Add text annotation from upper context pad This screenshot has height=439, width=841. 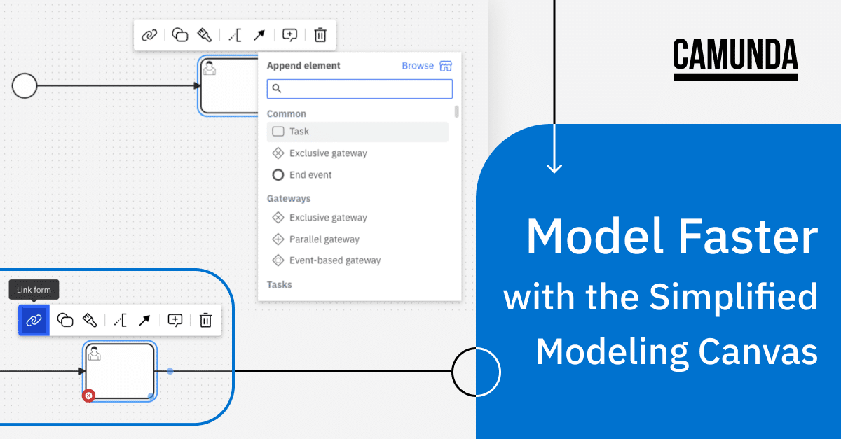235,35
